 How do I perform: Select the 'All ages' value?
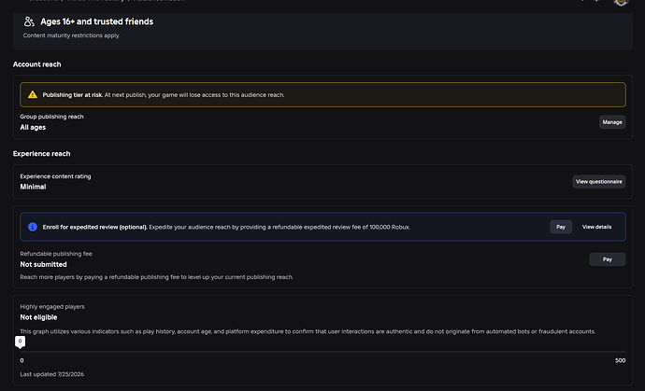33,127
